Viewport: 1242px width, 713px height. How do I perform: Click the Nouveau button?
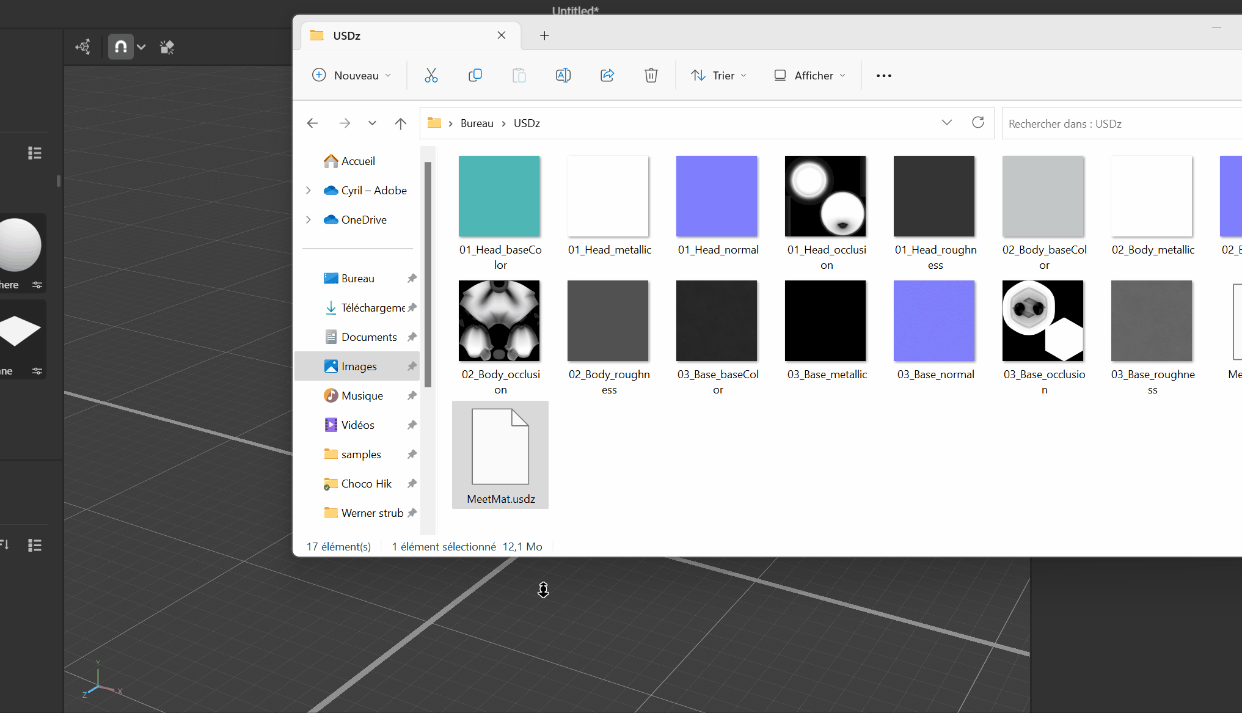pyautogui.click(x=351, y=75)
